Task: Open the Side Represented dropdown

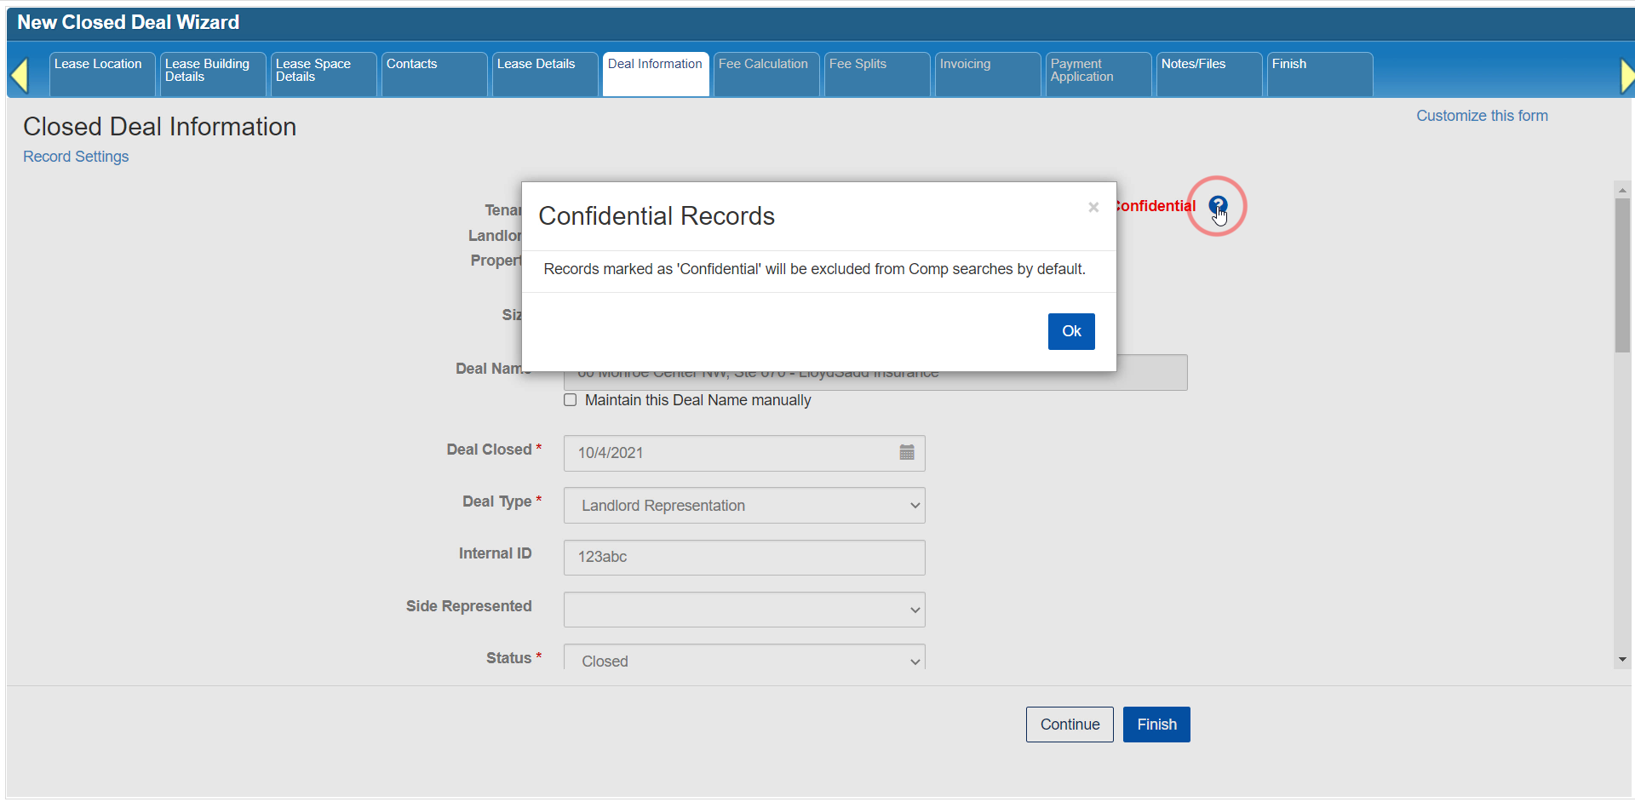Action: click(743, 610)
